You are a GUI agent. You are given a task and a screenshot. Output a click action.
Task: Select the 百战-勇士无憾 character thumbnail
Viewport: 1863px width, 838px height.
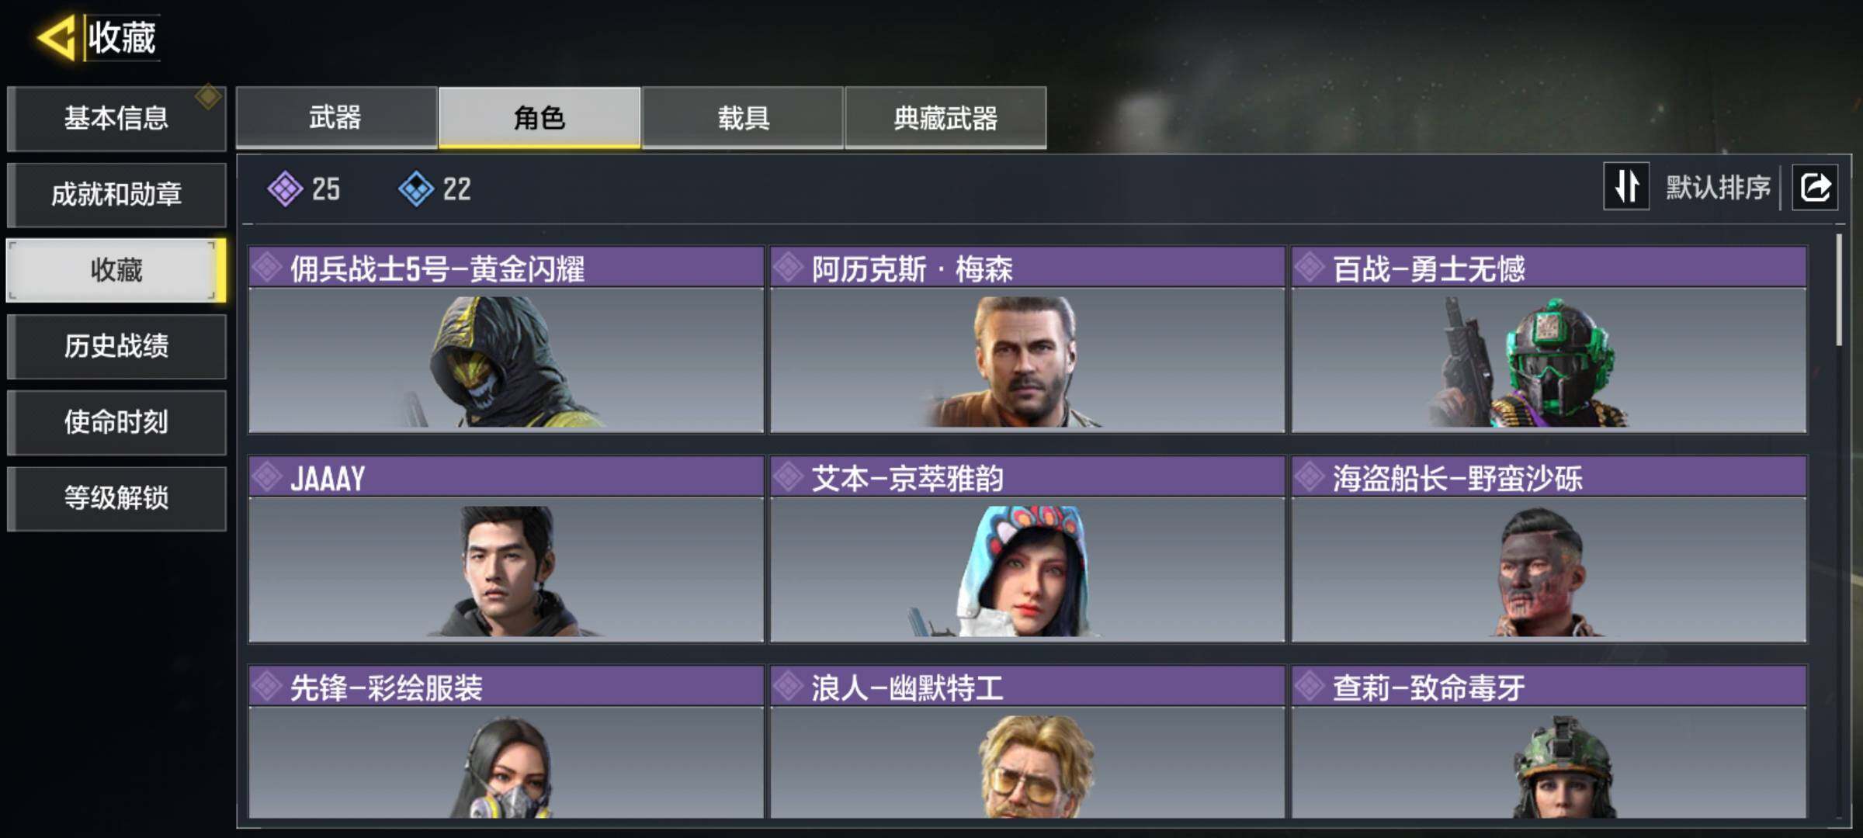pyautogui.click(x=1549, y=360)
